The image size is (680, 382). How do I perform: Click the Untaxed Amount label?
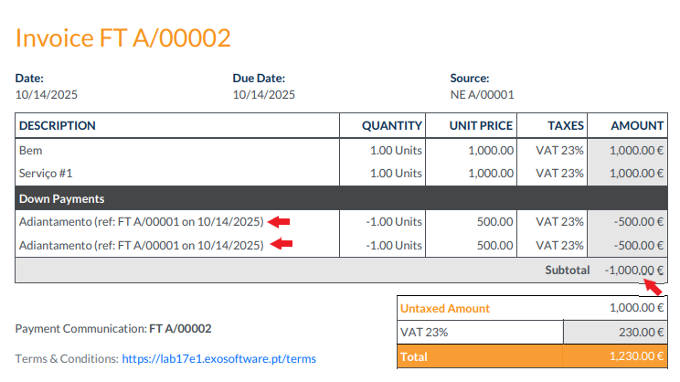pos(444,309)
